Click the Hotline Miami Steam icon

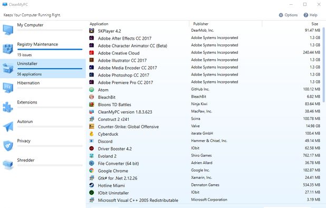[x=91, y=185]
